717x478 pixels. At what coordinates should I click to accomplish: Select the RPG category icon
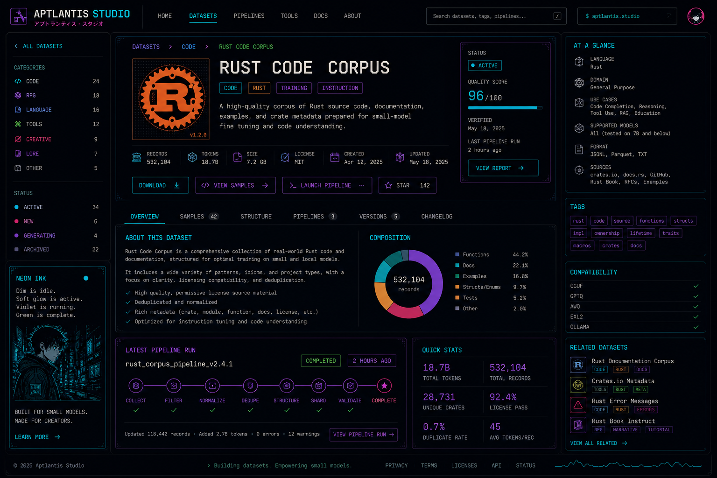tap(18, 95)
